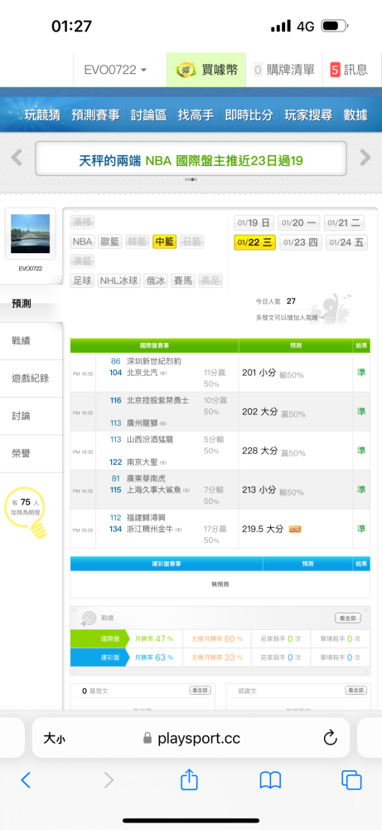This screenshot has height=830, width=382.
Task: Click team 南京大聖
Action: [x=143, y=462]
